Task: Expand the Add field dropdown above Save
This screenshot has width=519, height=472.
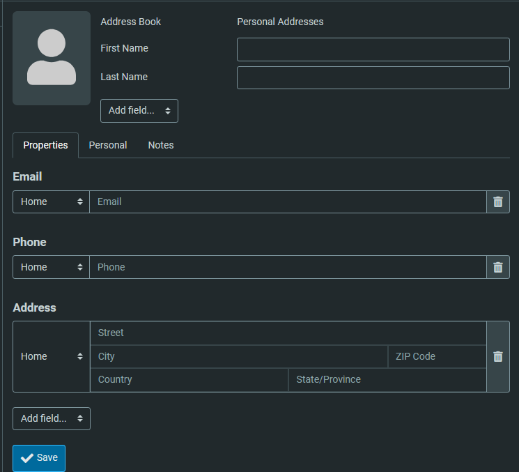Action: (52, 418)
